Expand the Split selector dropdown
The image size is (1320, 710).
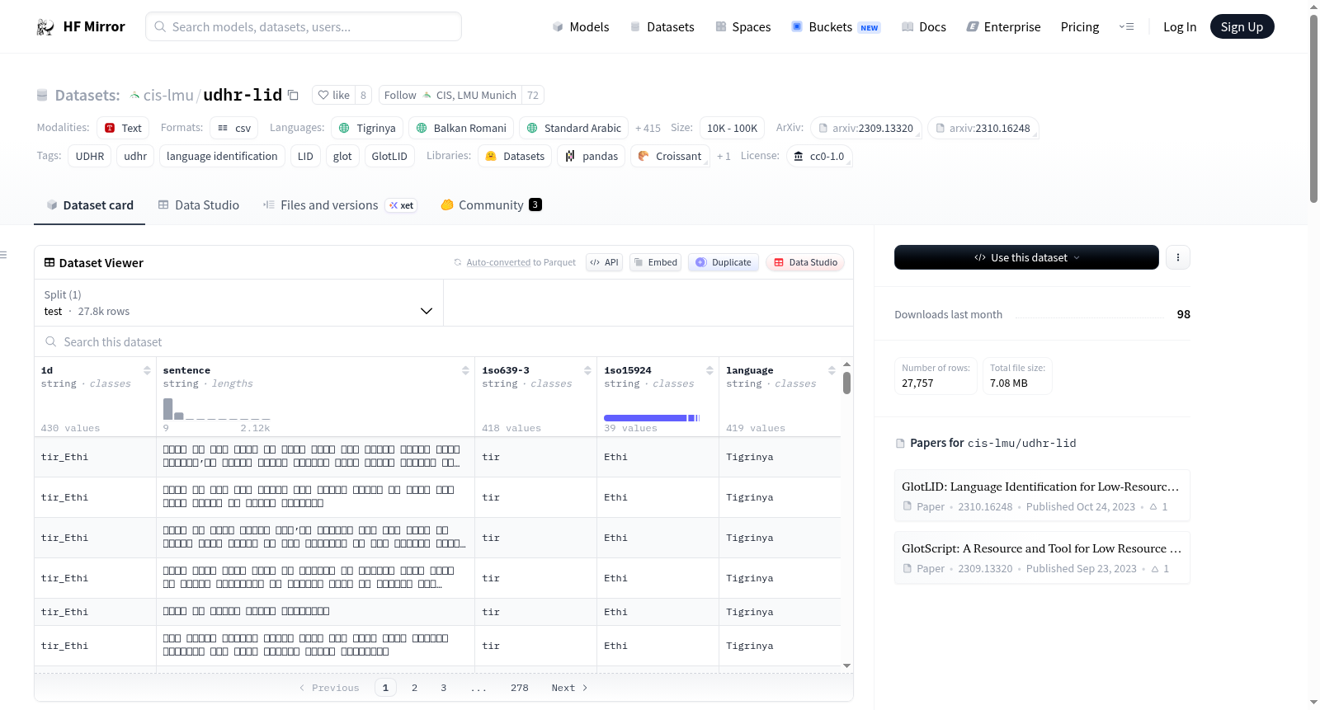tap(238, 303)
